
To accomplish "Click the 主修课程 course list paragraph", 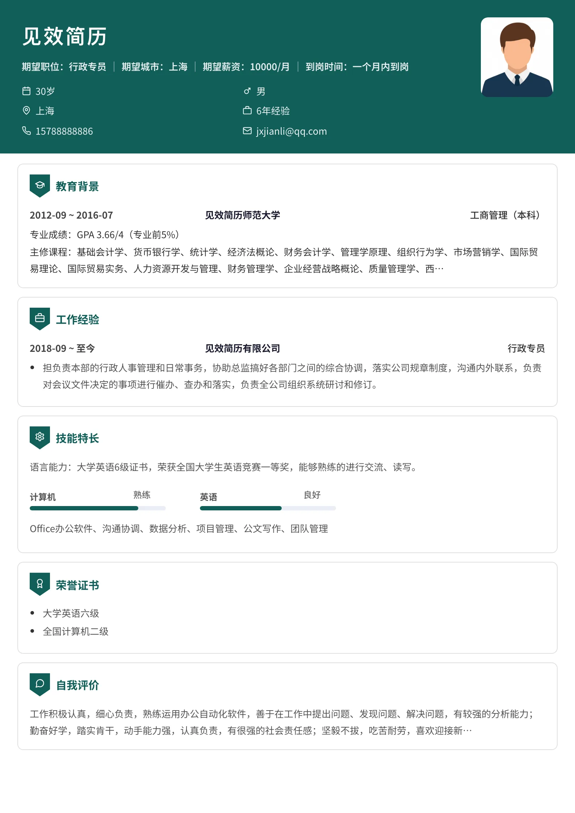I will 284,260.
